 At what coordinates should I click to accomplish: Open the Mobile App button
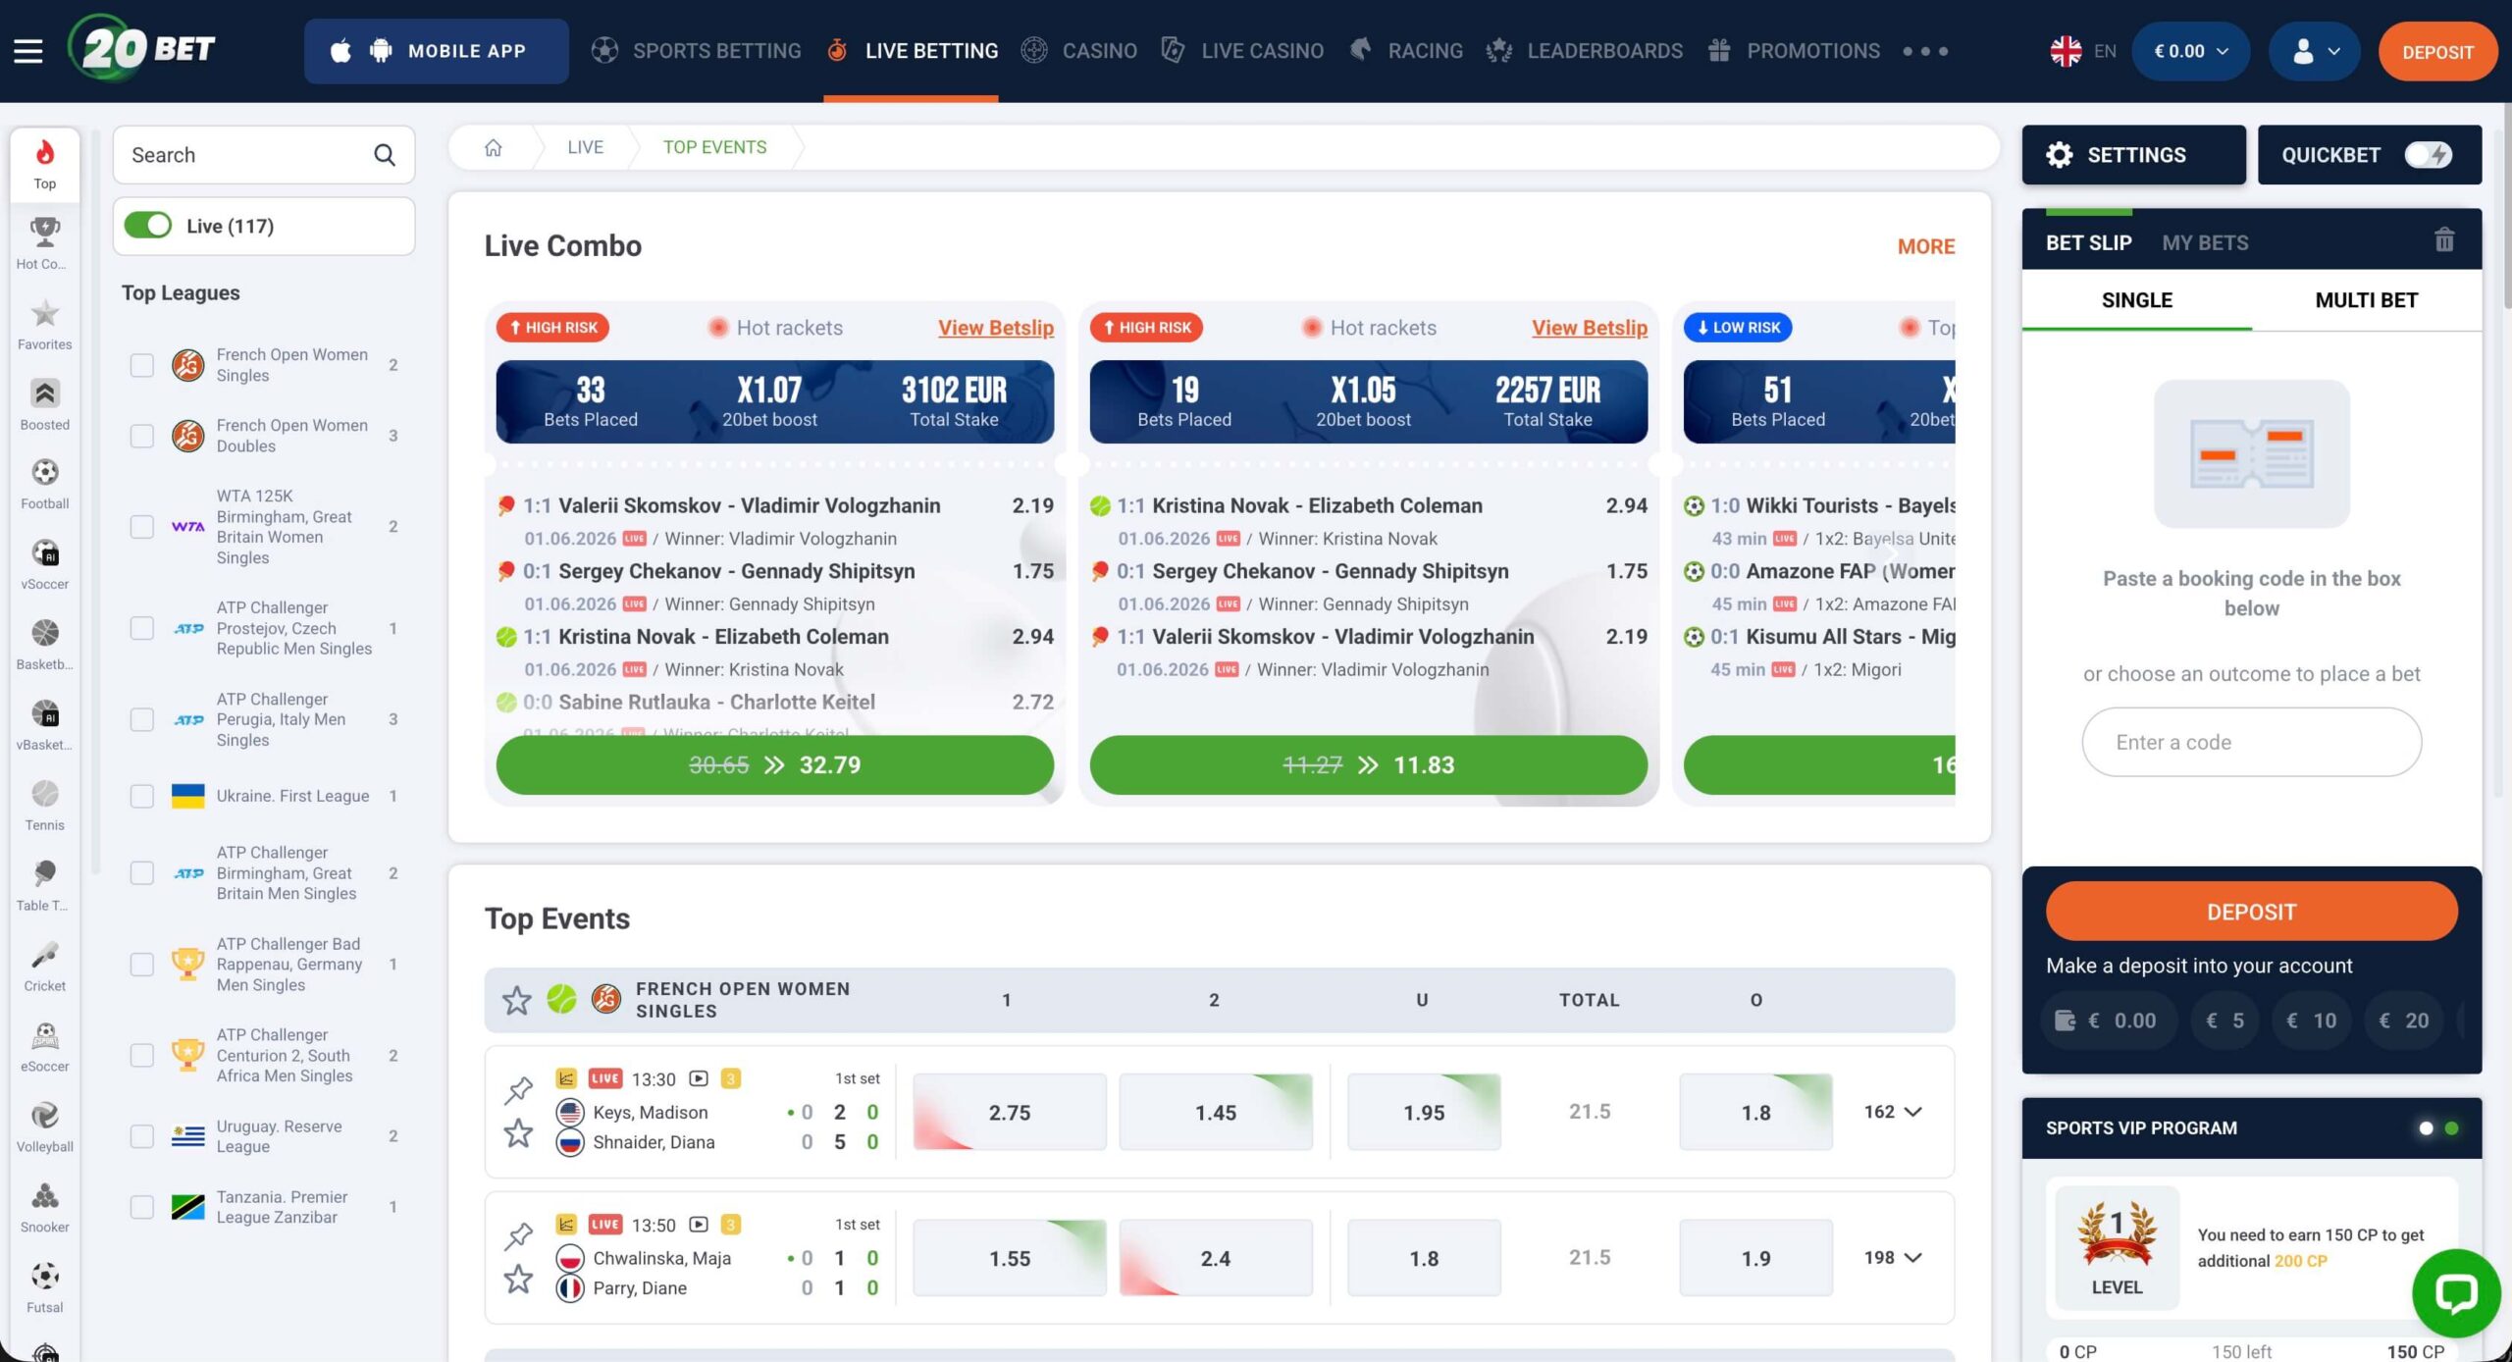coord(437,51)
